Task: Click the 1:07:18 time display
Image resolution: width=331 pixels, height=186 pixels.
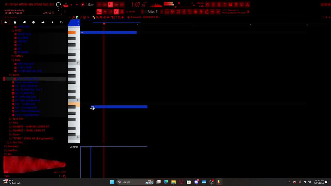Action: pos(138,5)
